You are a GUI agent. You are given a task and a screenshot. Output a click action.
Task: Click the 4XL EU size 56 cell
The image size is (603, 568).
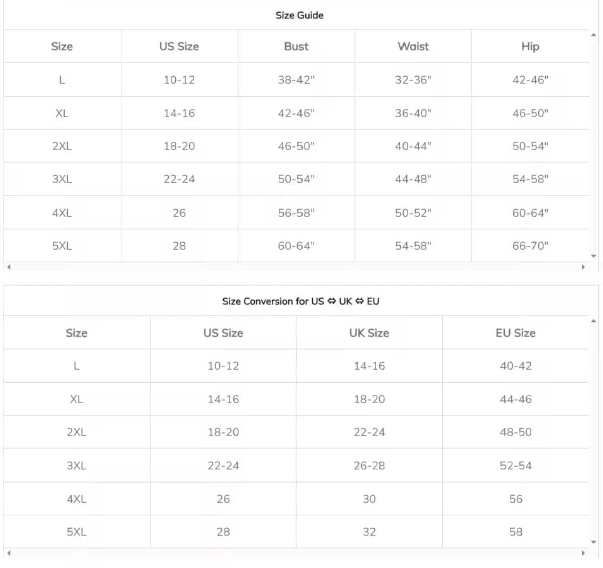point(516,499)
